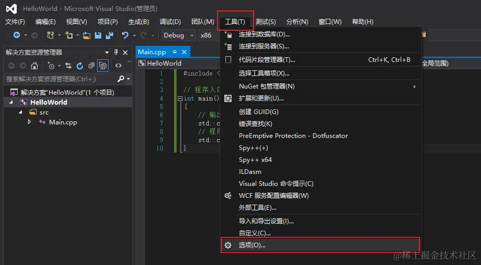Viewport: 481px width, 265px height.
Task: Open dropdown arrow next to New Project
Action: (x=59, y=35)
